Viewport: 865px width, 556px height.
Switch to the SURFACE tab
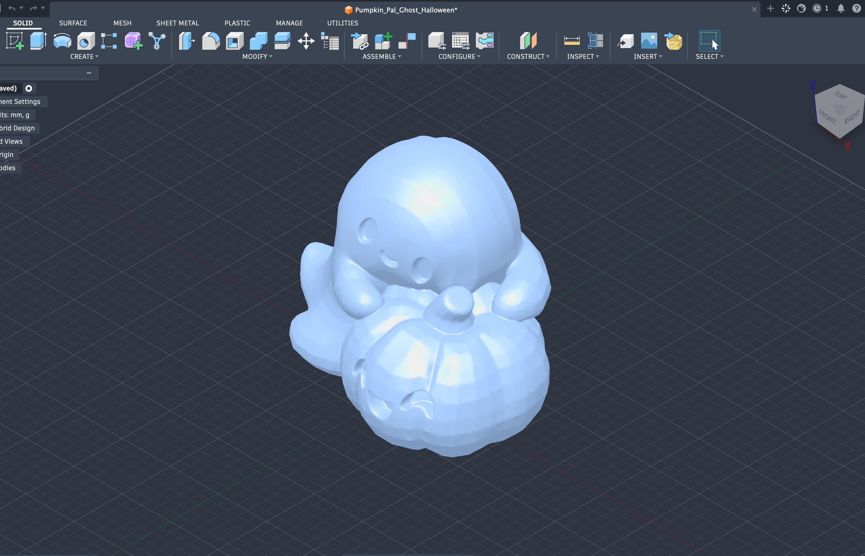click(x=73, y=23)
